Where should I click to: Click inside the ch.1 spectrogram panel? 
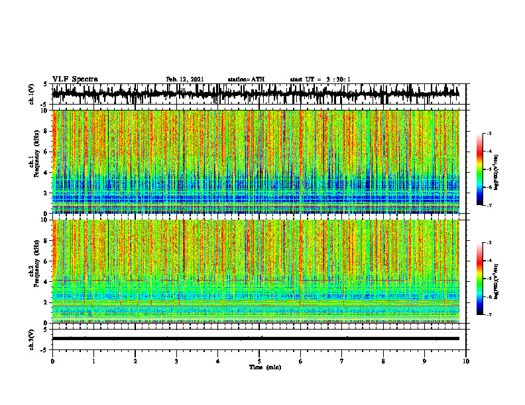click(x=256, y=161)
